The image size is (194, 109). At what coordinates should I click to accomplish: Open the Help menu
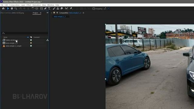coord(57,5)
